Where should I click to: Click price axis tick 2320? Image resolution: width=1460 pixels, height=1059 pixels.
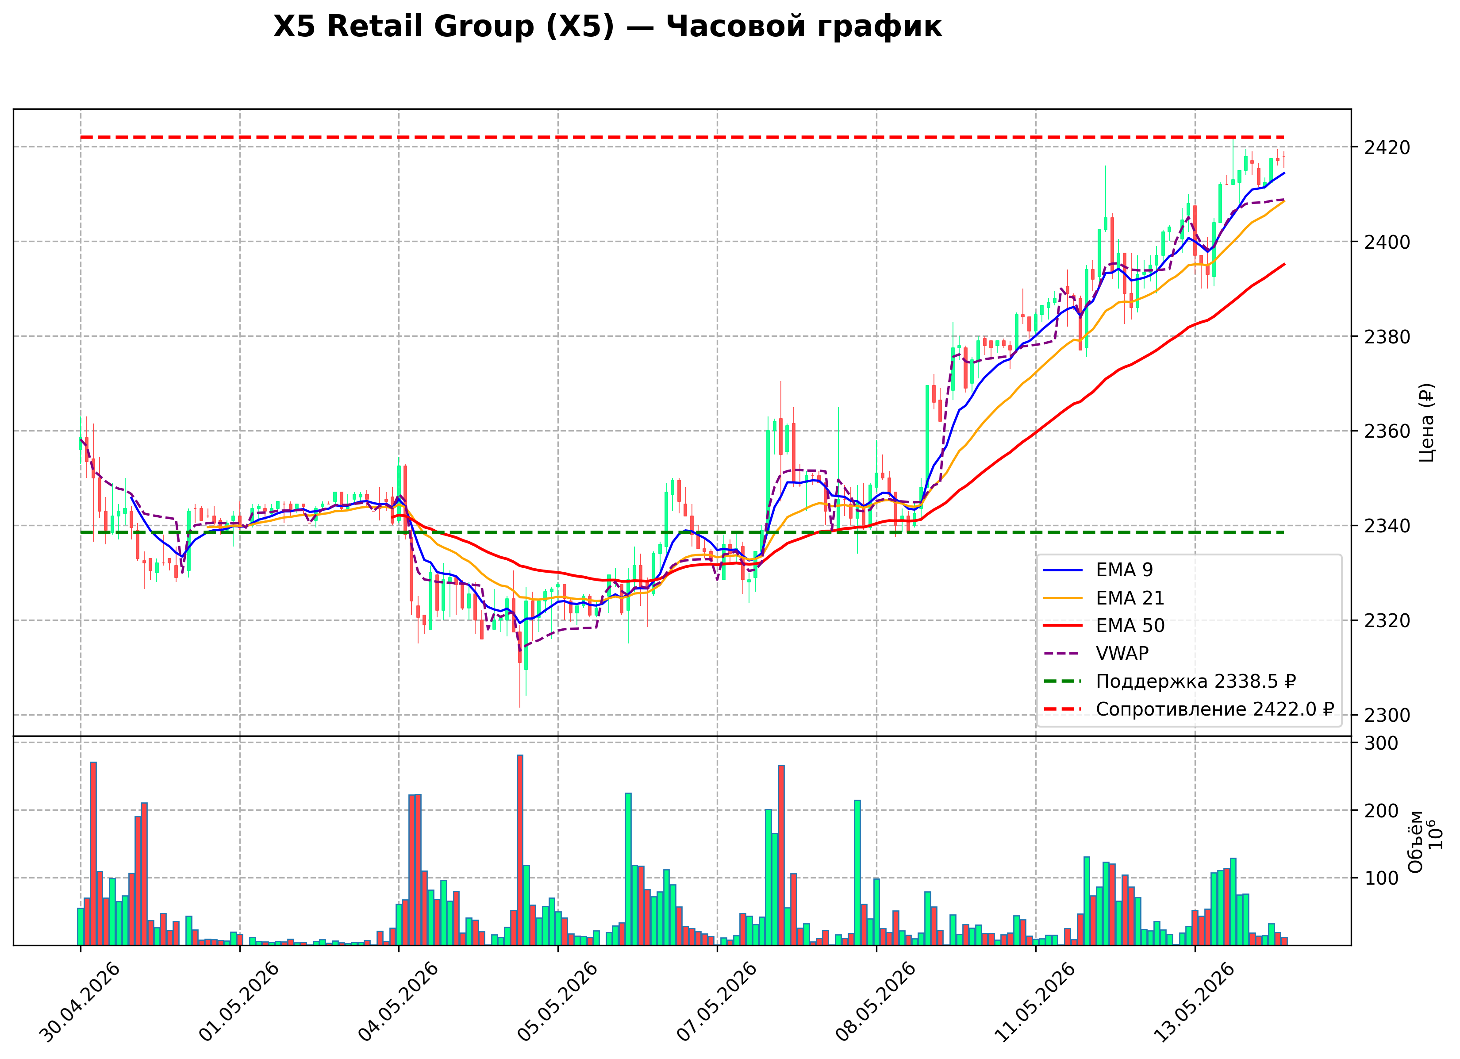click(1387, 620)
